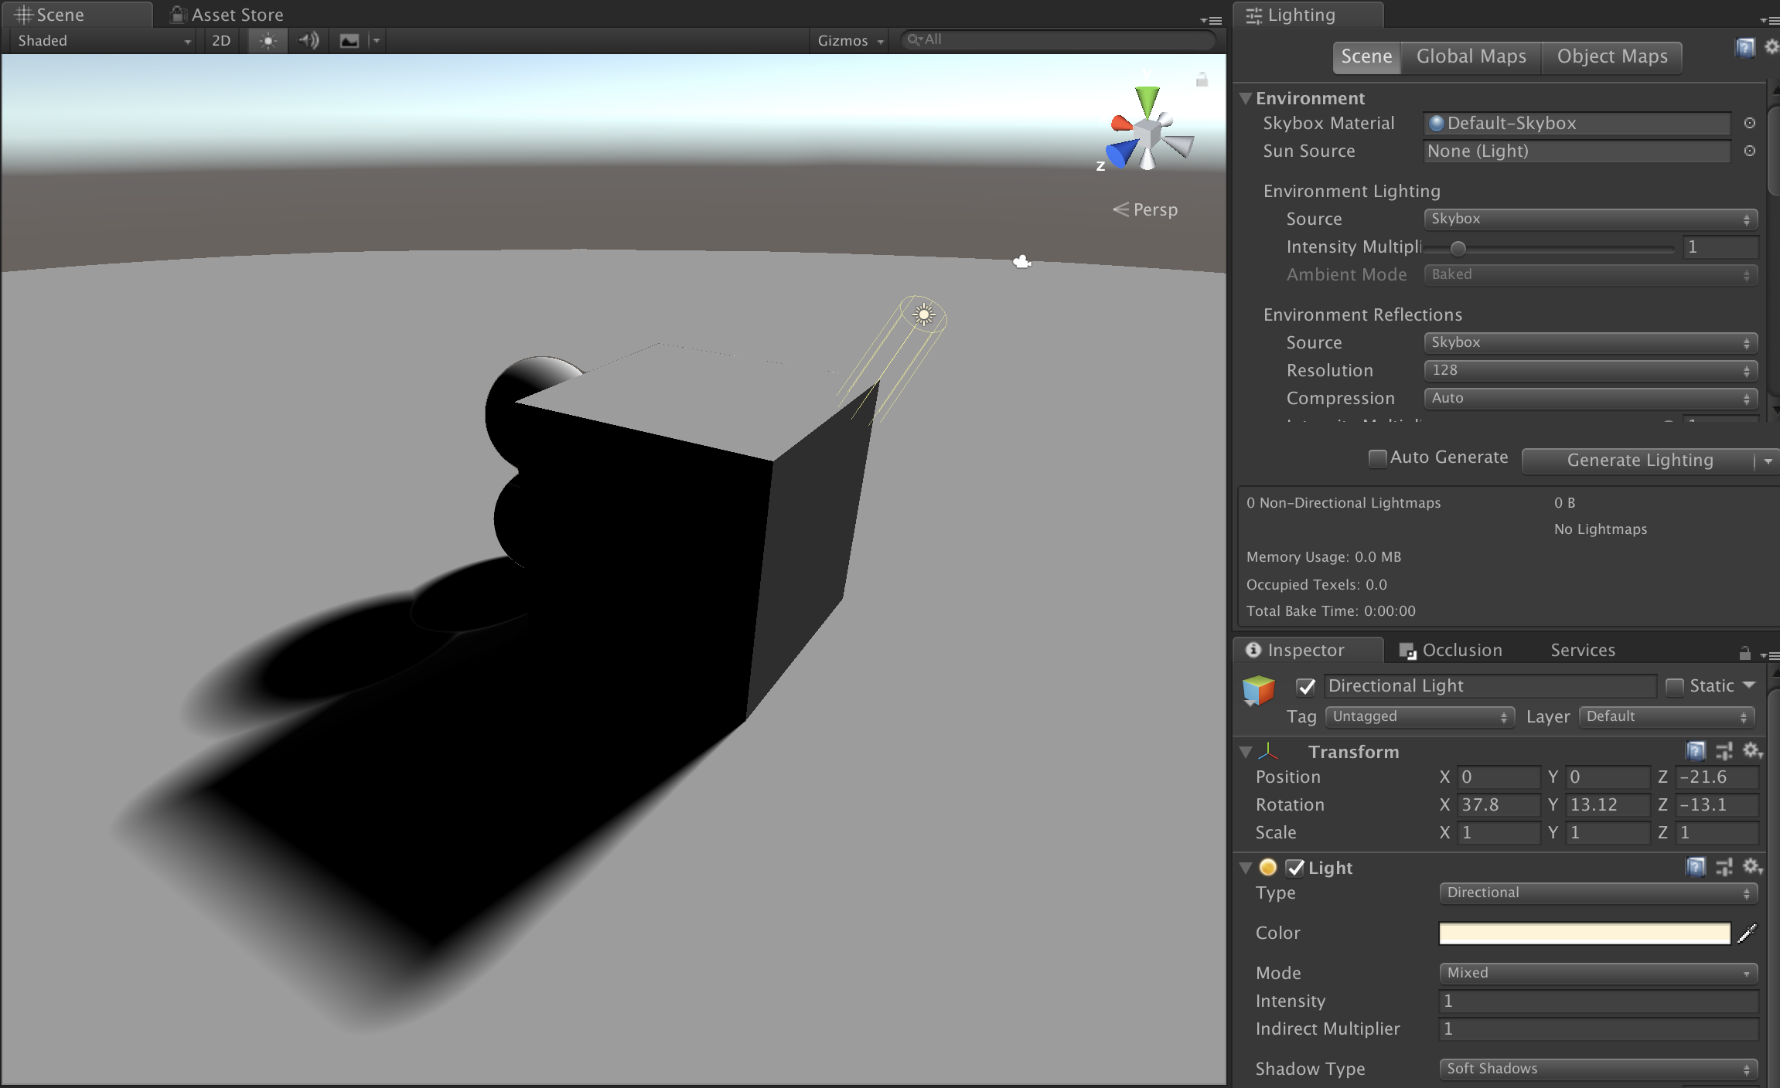Switch to Global Maps tab
Image resolution: width=1780 pixels, height=1088 pixels.
pos(1471,56)
